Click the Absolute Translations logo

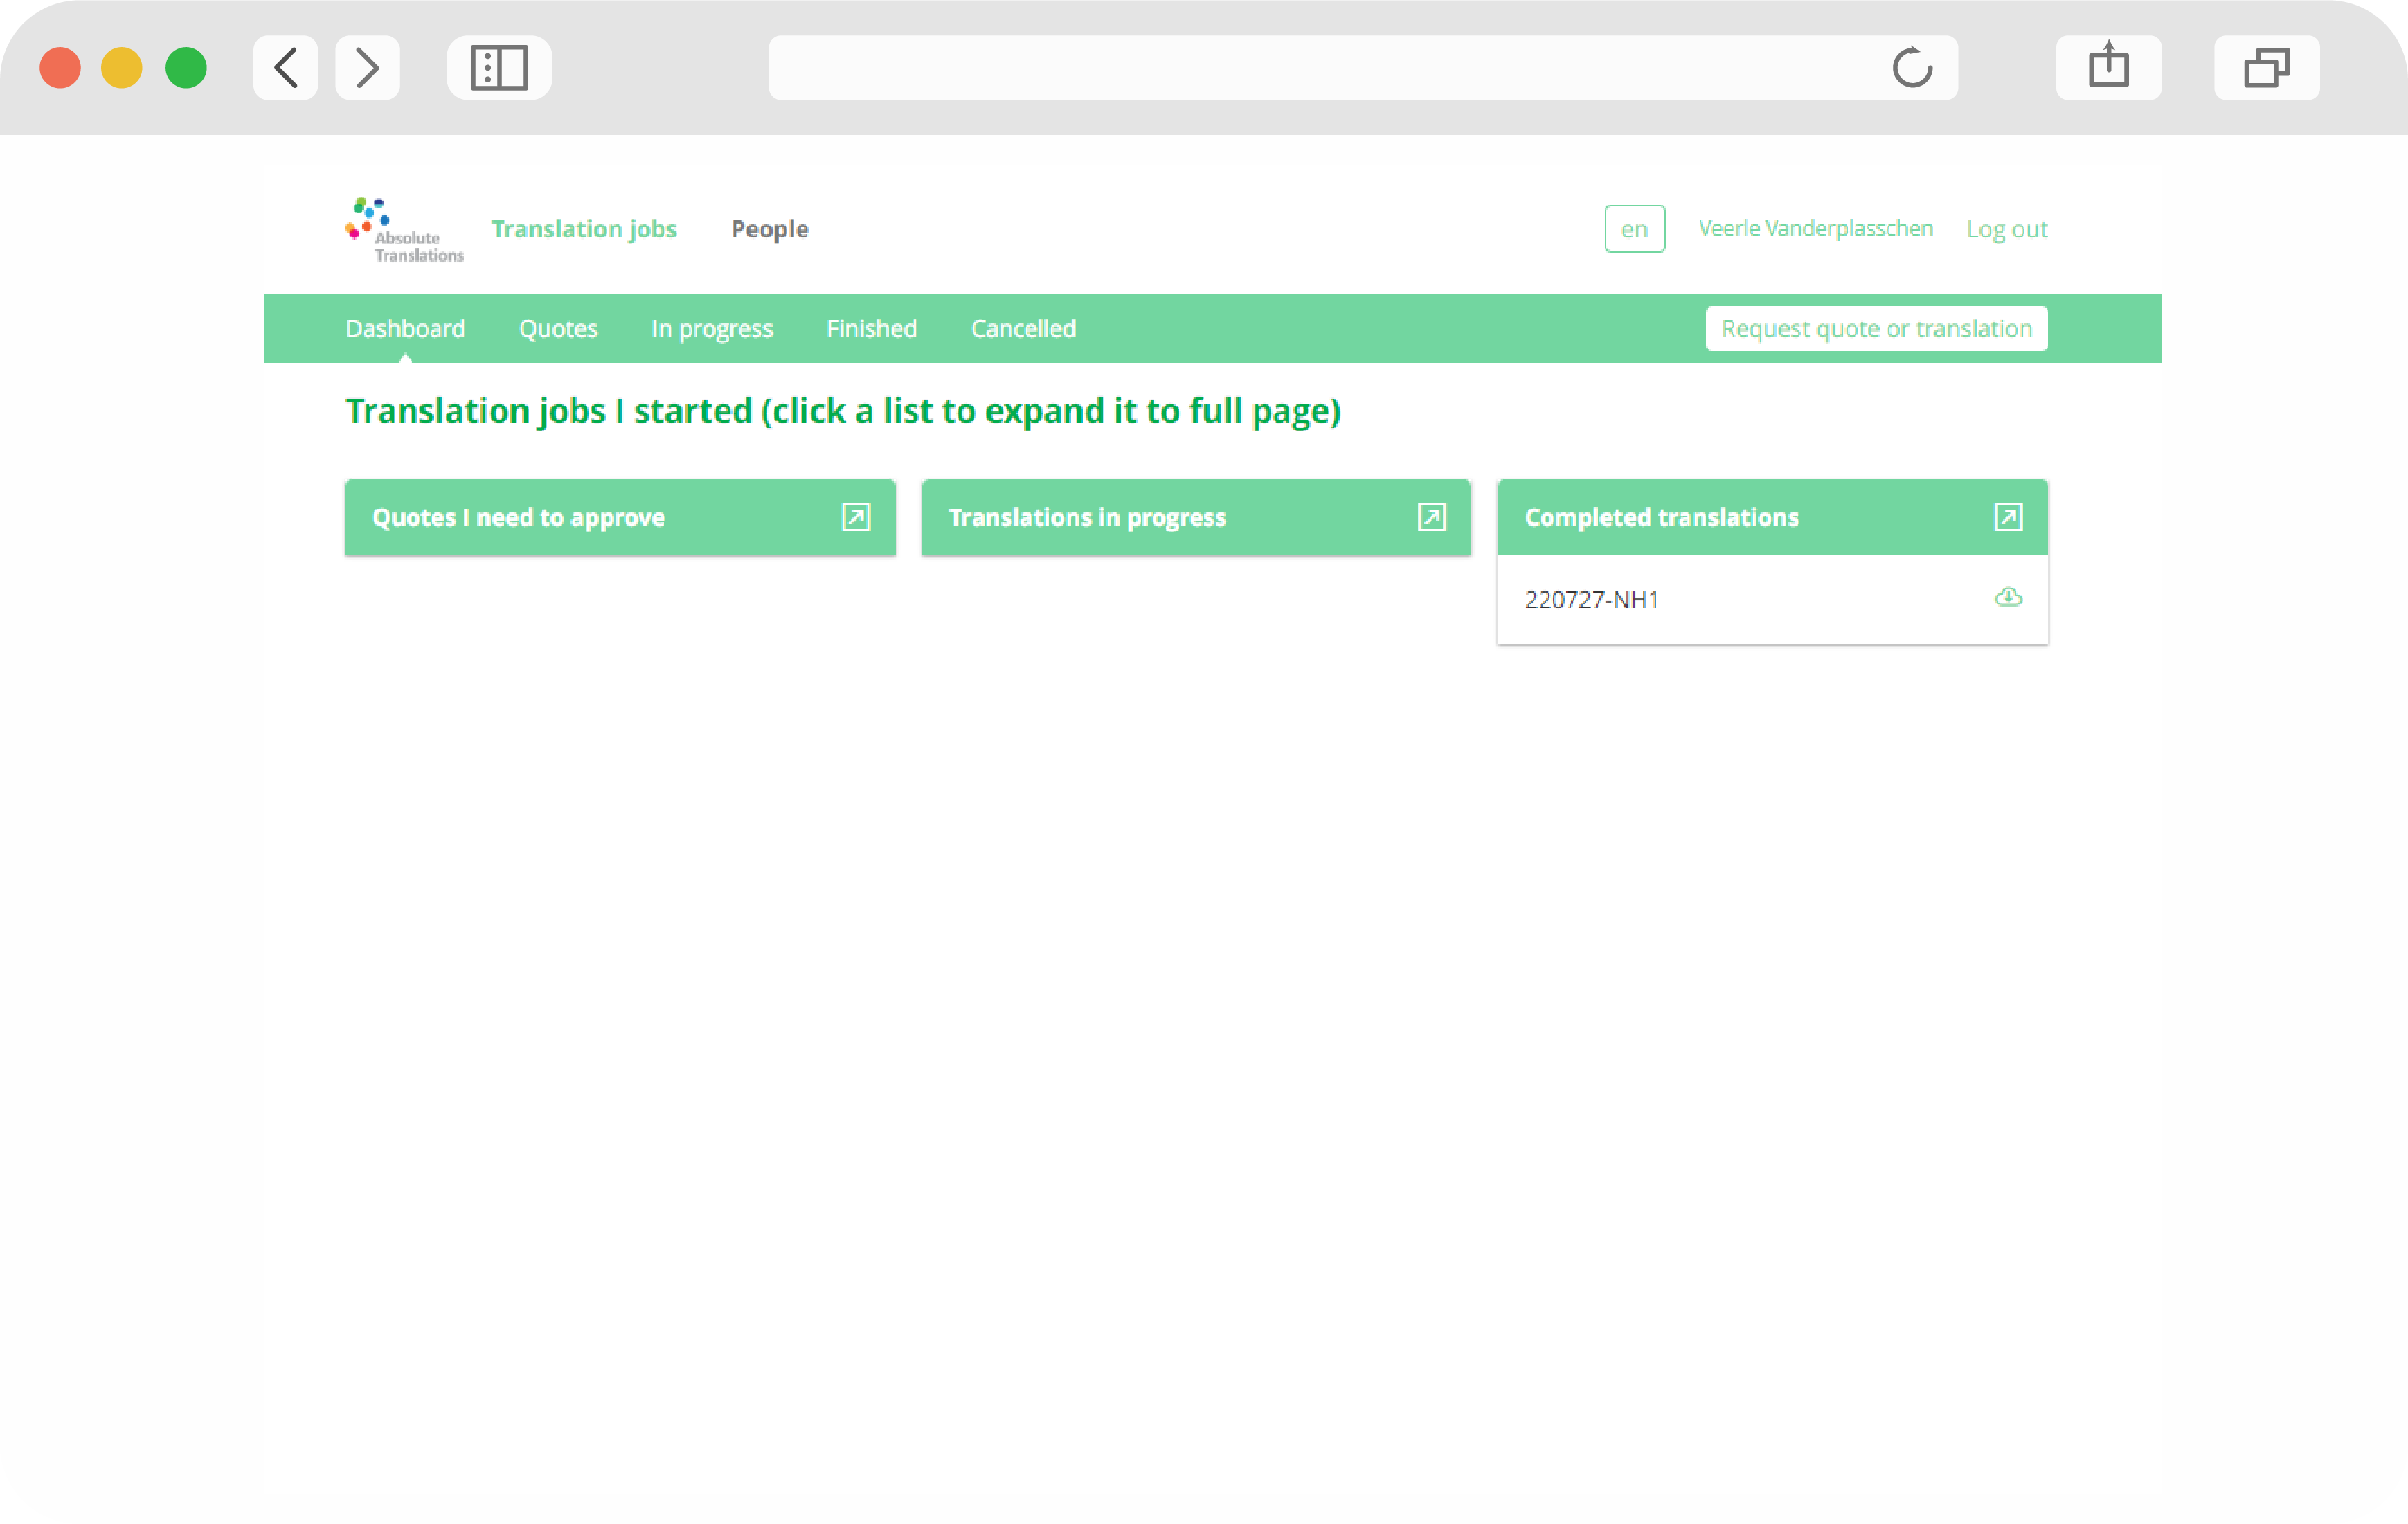[404, 230]
